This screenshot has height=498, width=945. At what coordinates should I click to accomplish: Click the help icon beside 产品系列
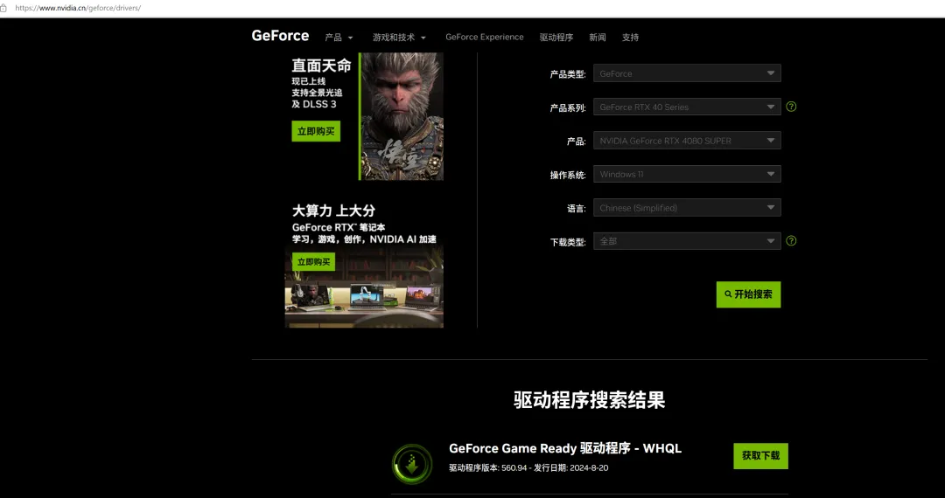[791, 107]
